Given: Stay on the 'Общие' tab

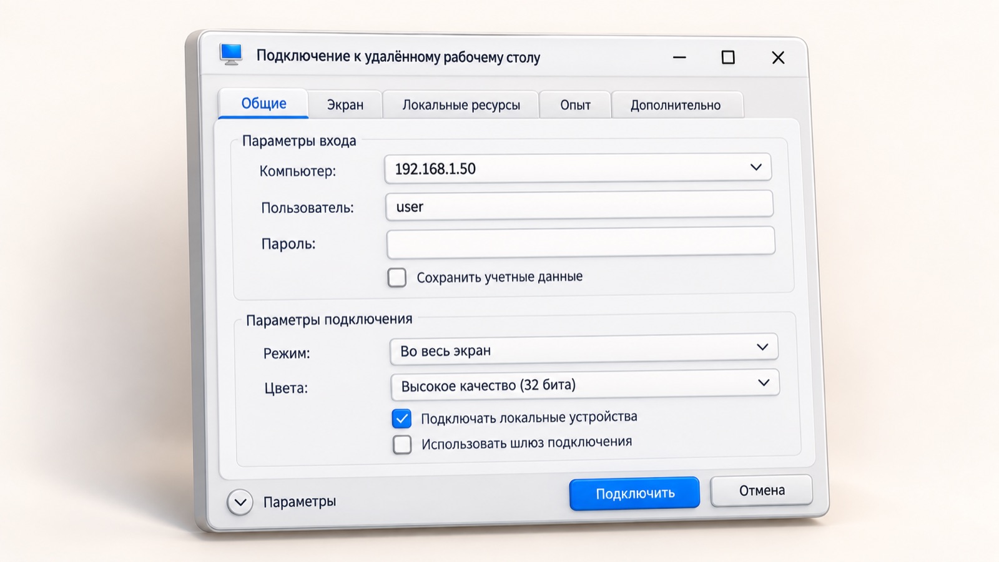Looking at the screenshot, I should 263,104.
